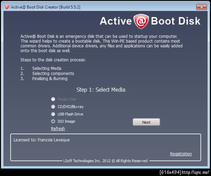Click the LSoft Technologies copyright text
This screenshot has width=211, height=176.
click(105, 161)
